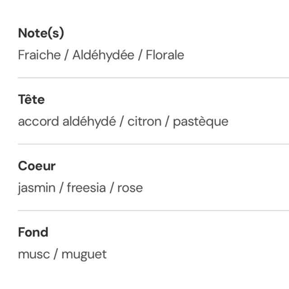The height and width of the screenshot is (289, 289).
Task: Click the Note(s) heading
Action: [41, 33]
